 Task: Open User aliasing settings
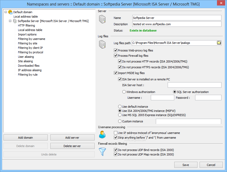pyautogui.click(x=26, y=57)
